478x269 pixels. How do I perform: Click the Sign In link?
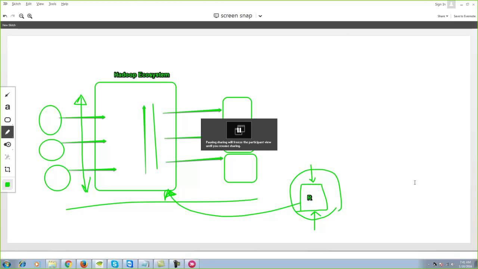point(440,4)
